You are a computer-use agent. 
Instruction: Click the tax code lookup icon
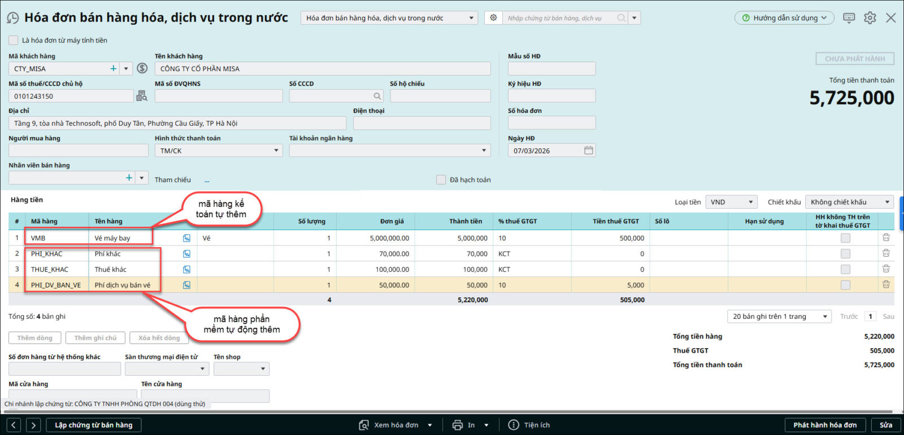[141, 96]
